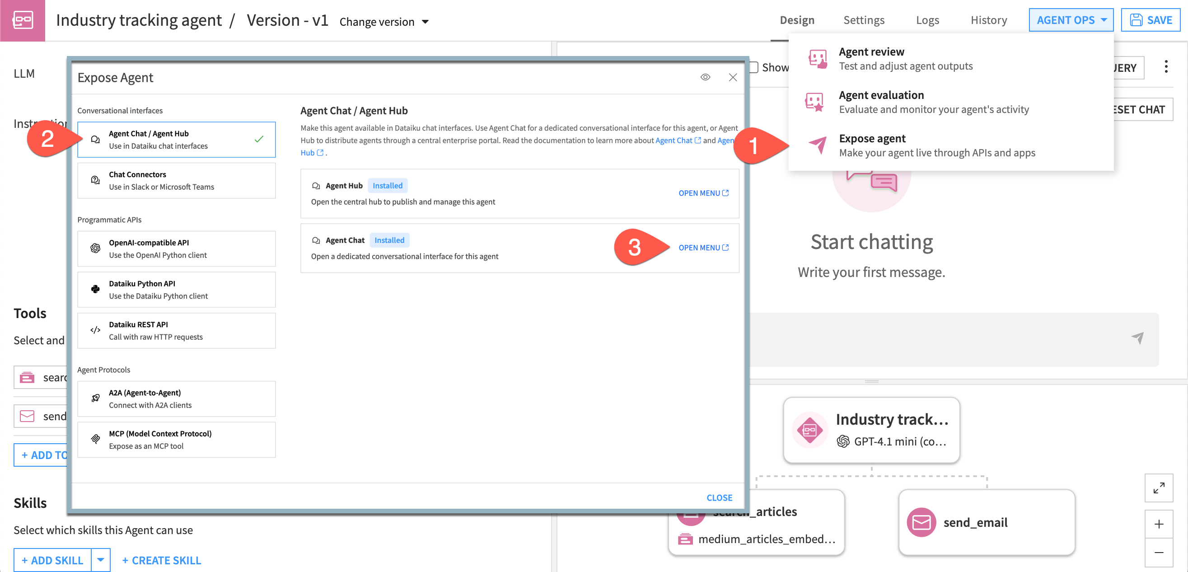1188x572 pixels.
Task: Zoom in the flow diagram with plus
Action: [1159, 524]
